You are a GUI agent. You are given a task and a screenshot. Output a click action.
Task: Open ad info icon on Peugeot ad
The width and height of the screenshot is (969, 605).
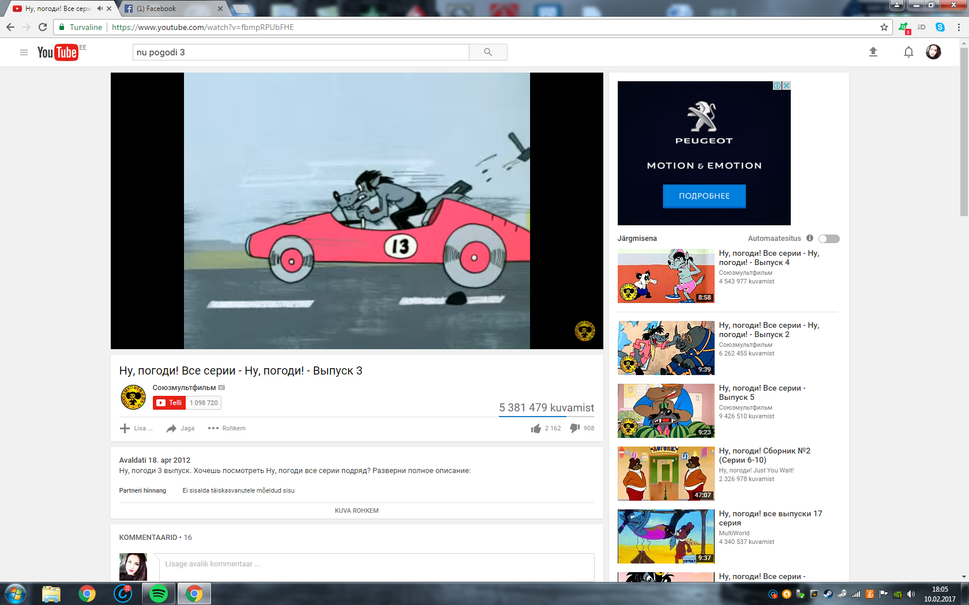(778, 85)
